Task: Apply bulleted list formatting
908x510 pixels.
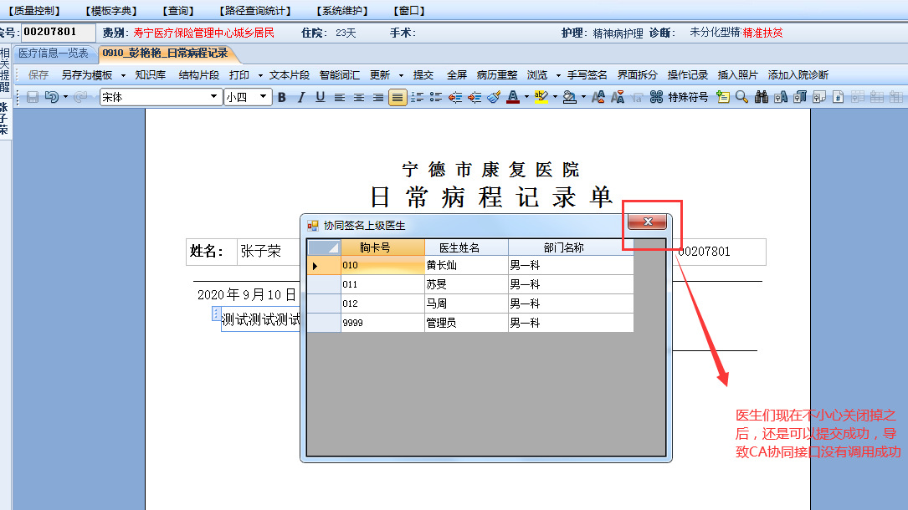Action: click(x=436, y=97)
